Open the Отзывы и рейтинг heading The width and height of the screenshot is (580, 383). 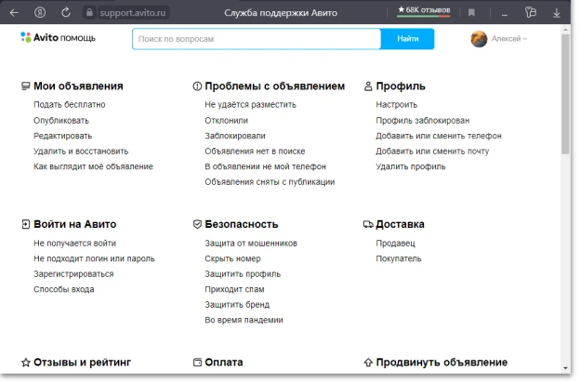[83, 363]
